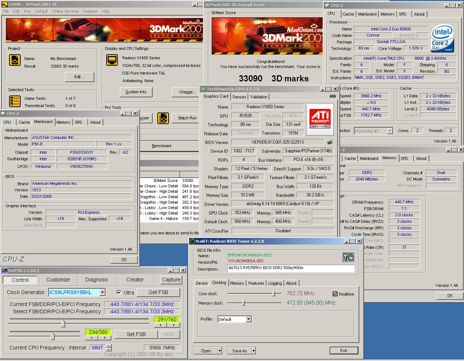Switch to Validation tab in GPU-Z

tap(259, 97)
